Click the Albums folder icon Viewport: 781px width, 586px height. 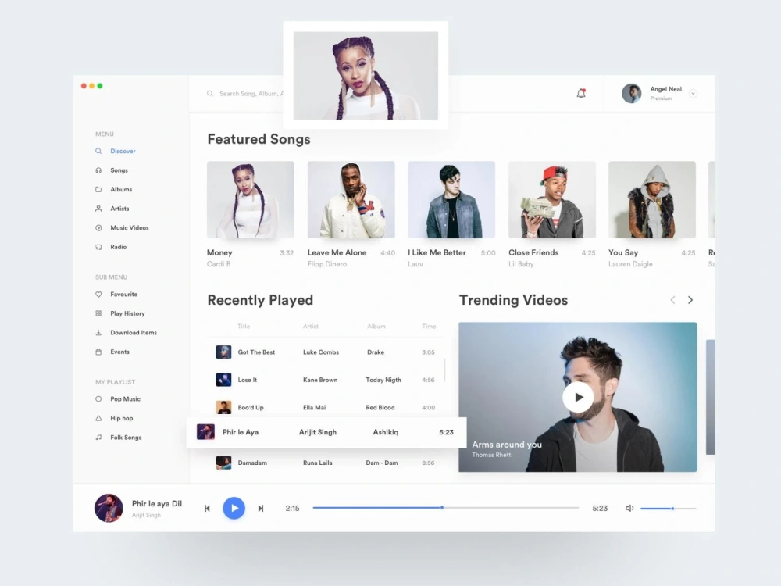coord(98,189)
